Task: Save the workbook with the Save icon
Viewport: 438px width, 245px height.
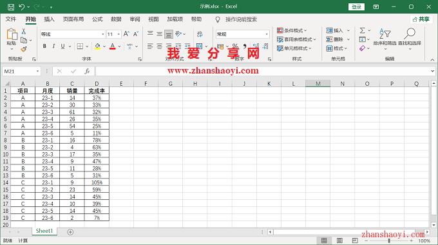Action: tap(11, 7)
